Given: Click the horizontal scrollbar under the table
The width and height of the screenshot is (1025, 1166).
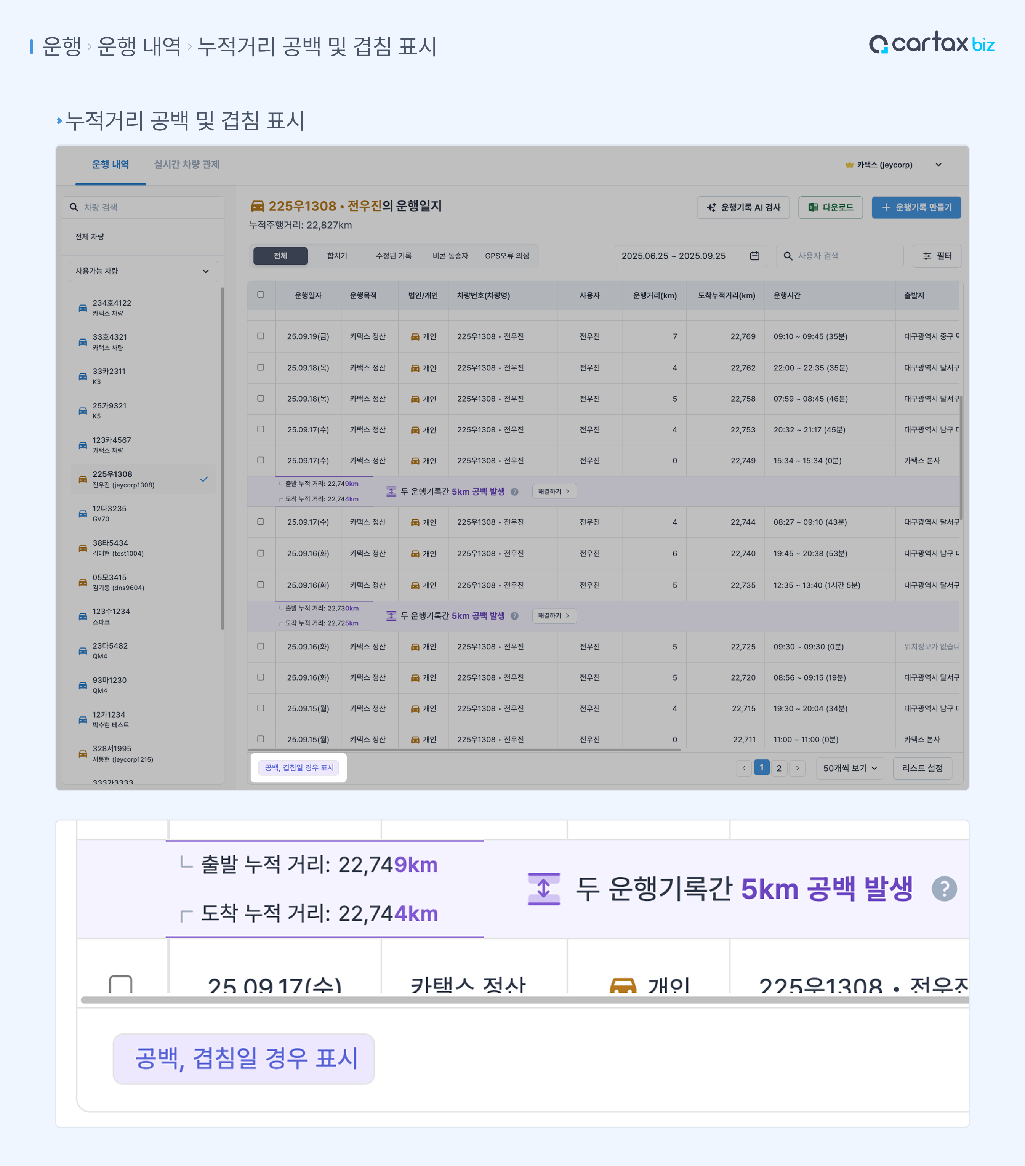Looking at the screenshot, I should (465, 750).
